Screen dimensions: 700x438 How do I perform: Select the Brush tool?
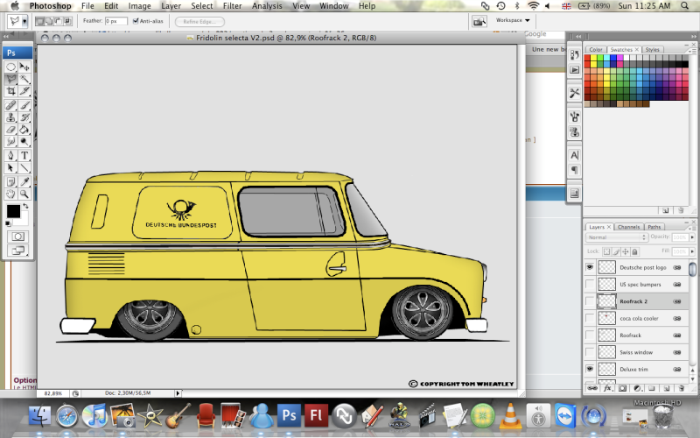pyautogui.click(x=24, y=105)
